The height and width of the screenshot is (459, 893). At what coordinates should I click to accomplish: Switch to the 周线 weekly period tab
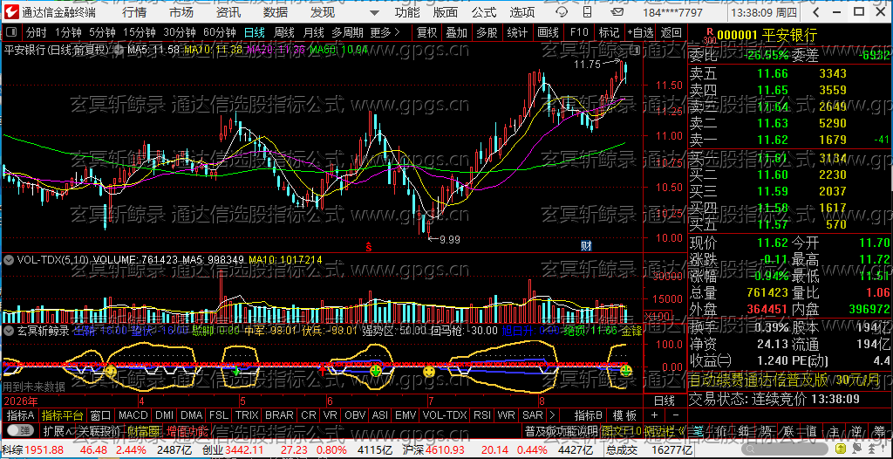(x=283, y=32)
